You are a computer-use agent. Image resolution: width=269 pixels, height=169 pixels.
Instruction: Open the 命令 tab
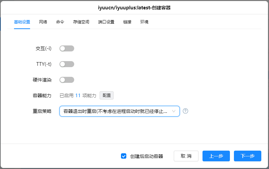tap(60, 22)
